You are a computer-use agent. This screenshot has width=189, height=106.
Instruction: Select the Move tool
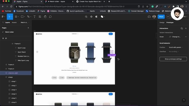tap(9, 17)
